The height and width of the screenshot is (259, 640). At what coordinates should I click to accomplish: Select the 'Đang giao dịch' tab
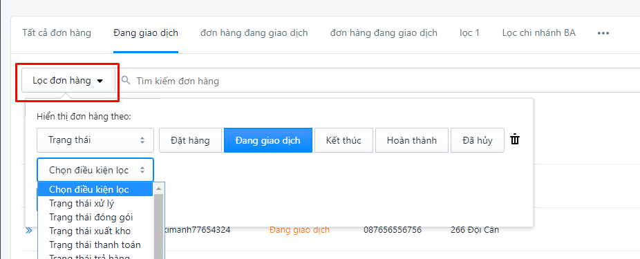point(146,33)
